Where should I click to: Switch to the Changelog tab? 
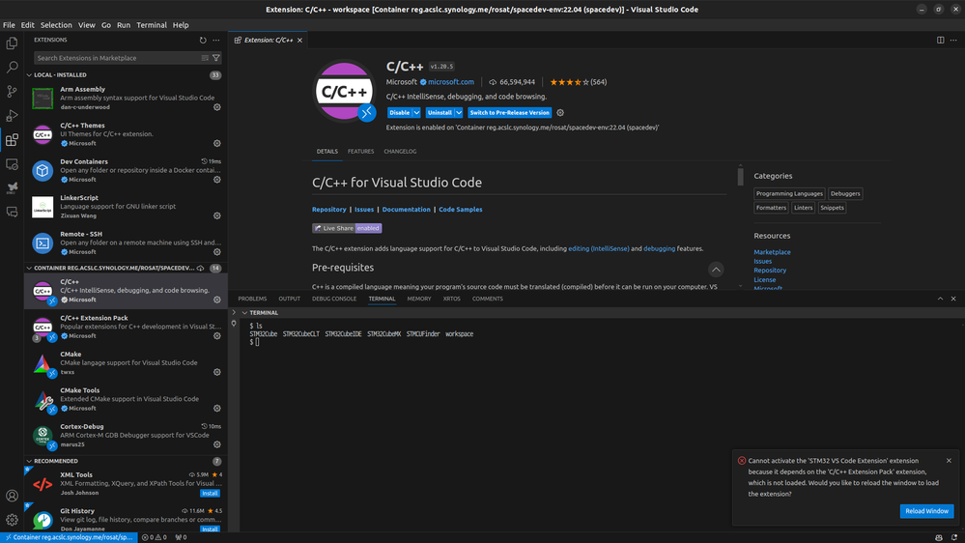400,152
